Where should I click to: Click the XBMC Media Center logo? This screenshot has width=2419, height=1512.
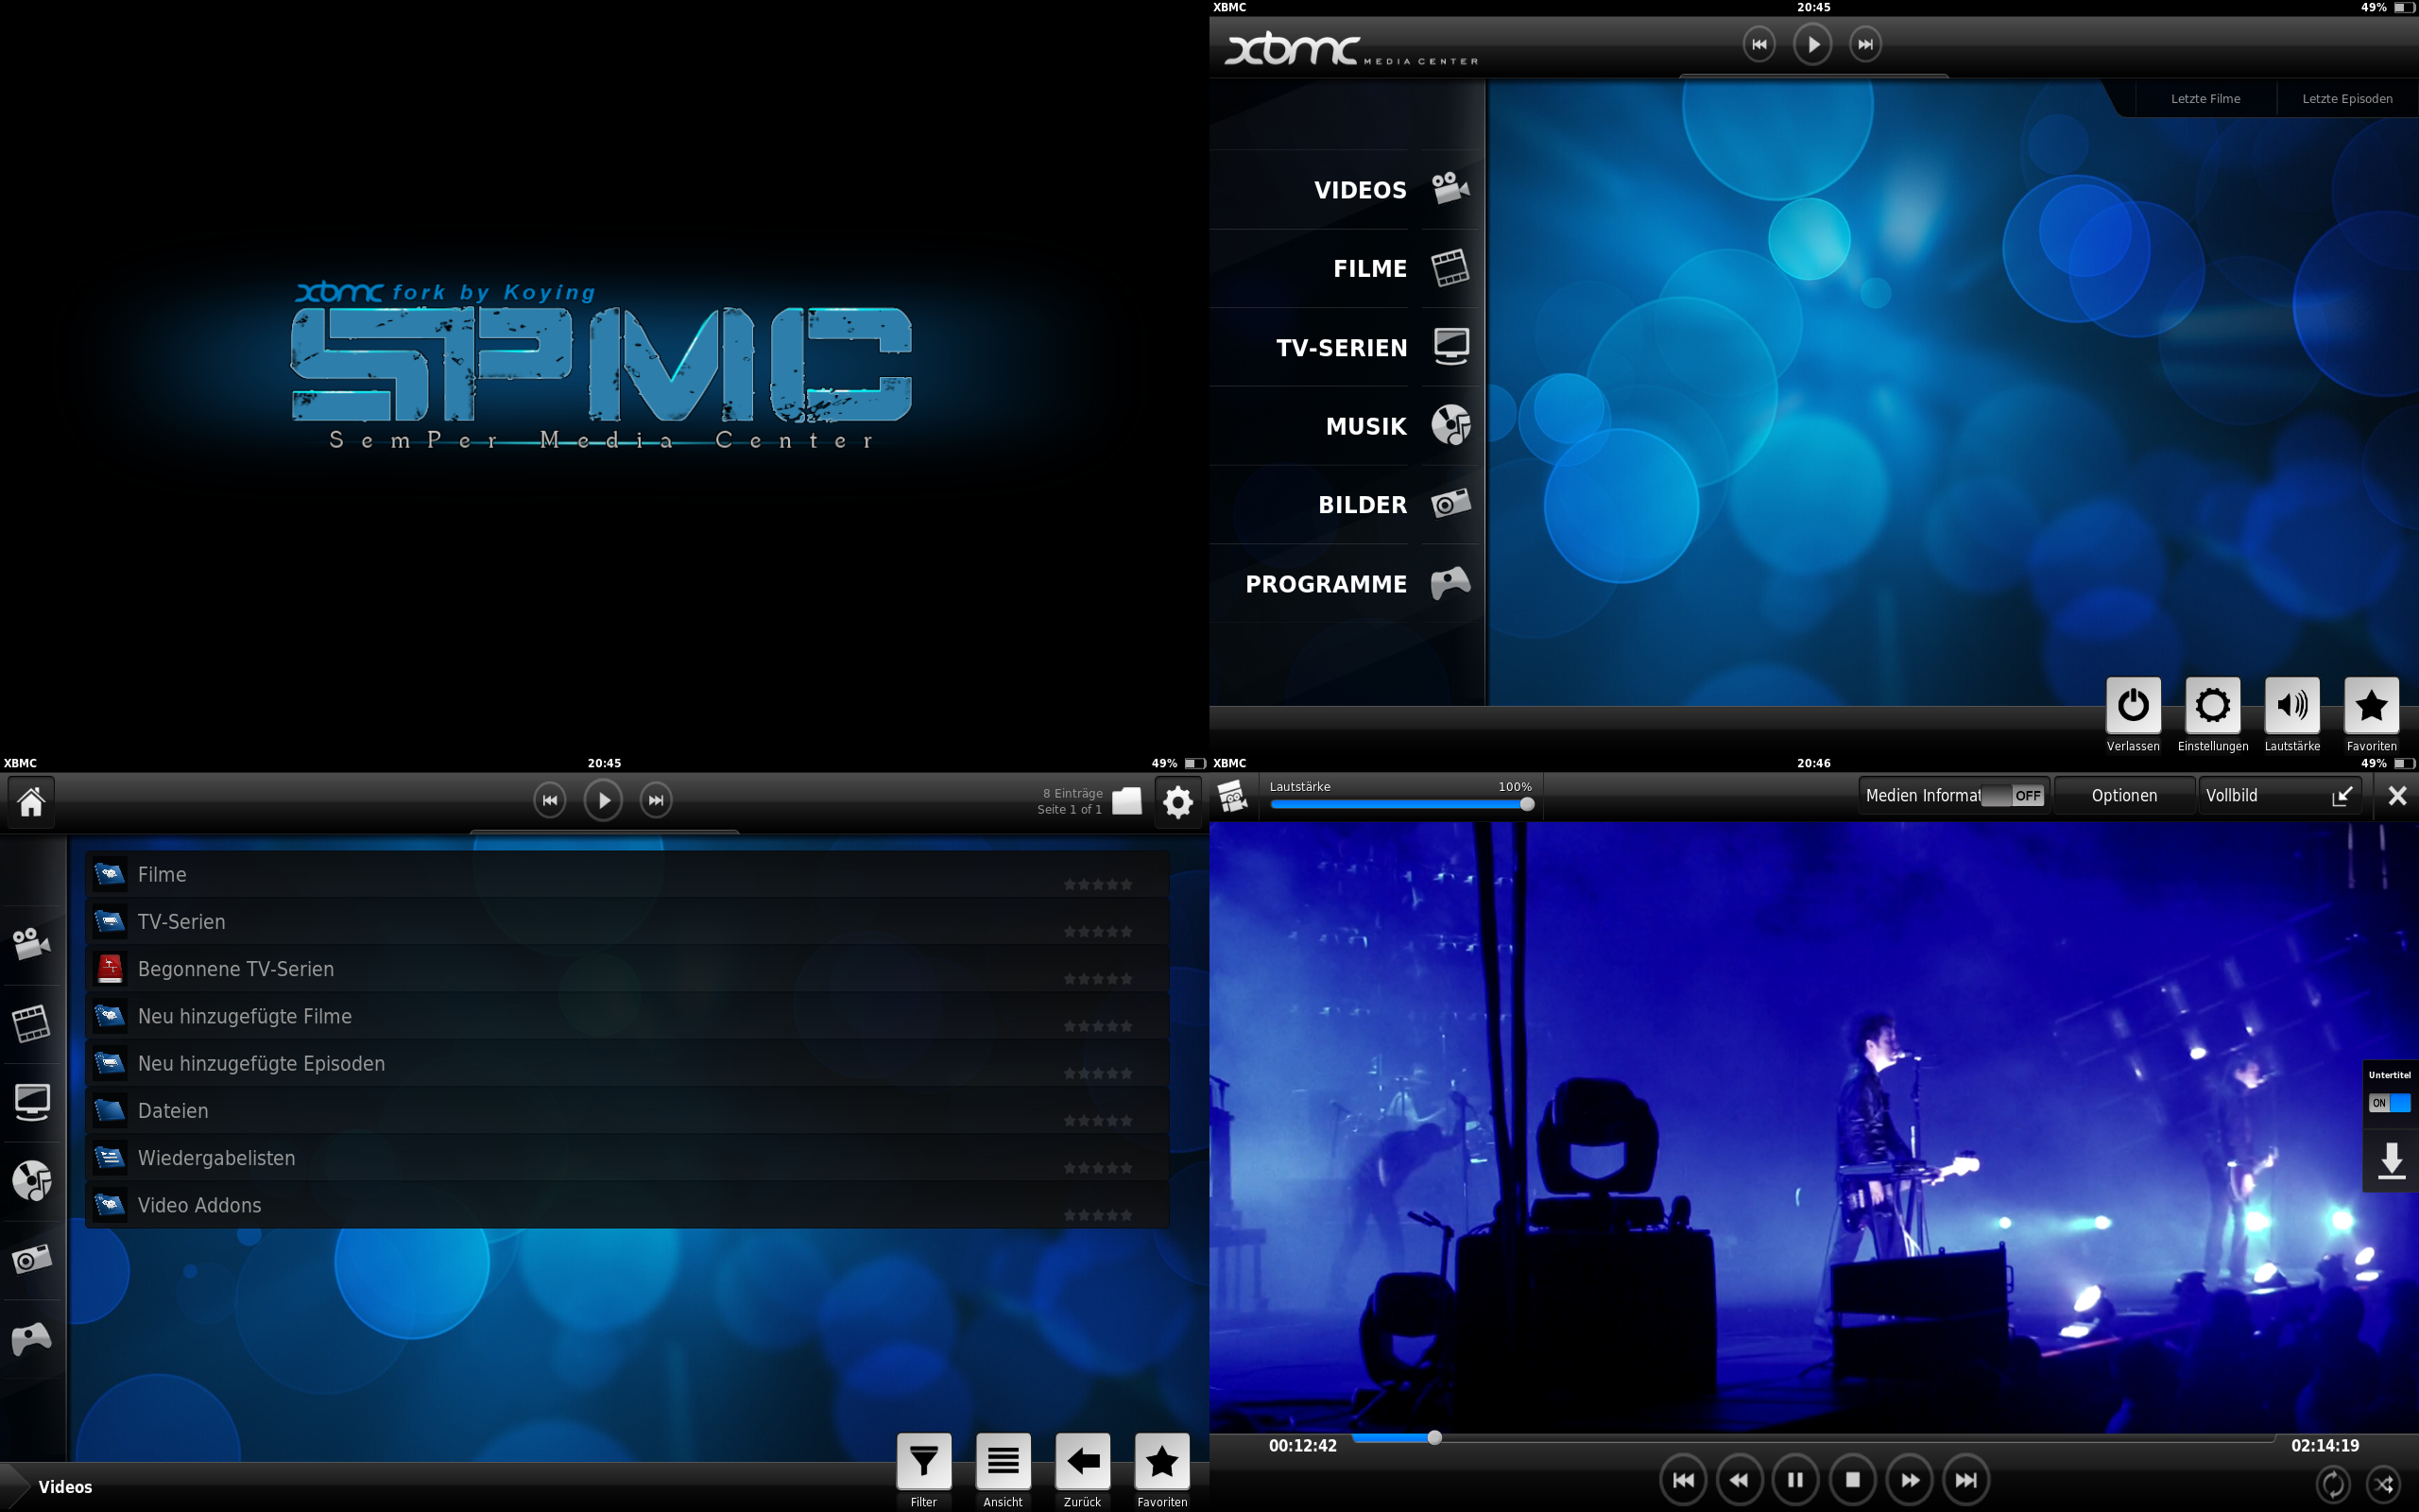[x=1350, y=49]
